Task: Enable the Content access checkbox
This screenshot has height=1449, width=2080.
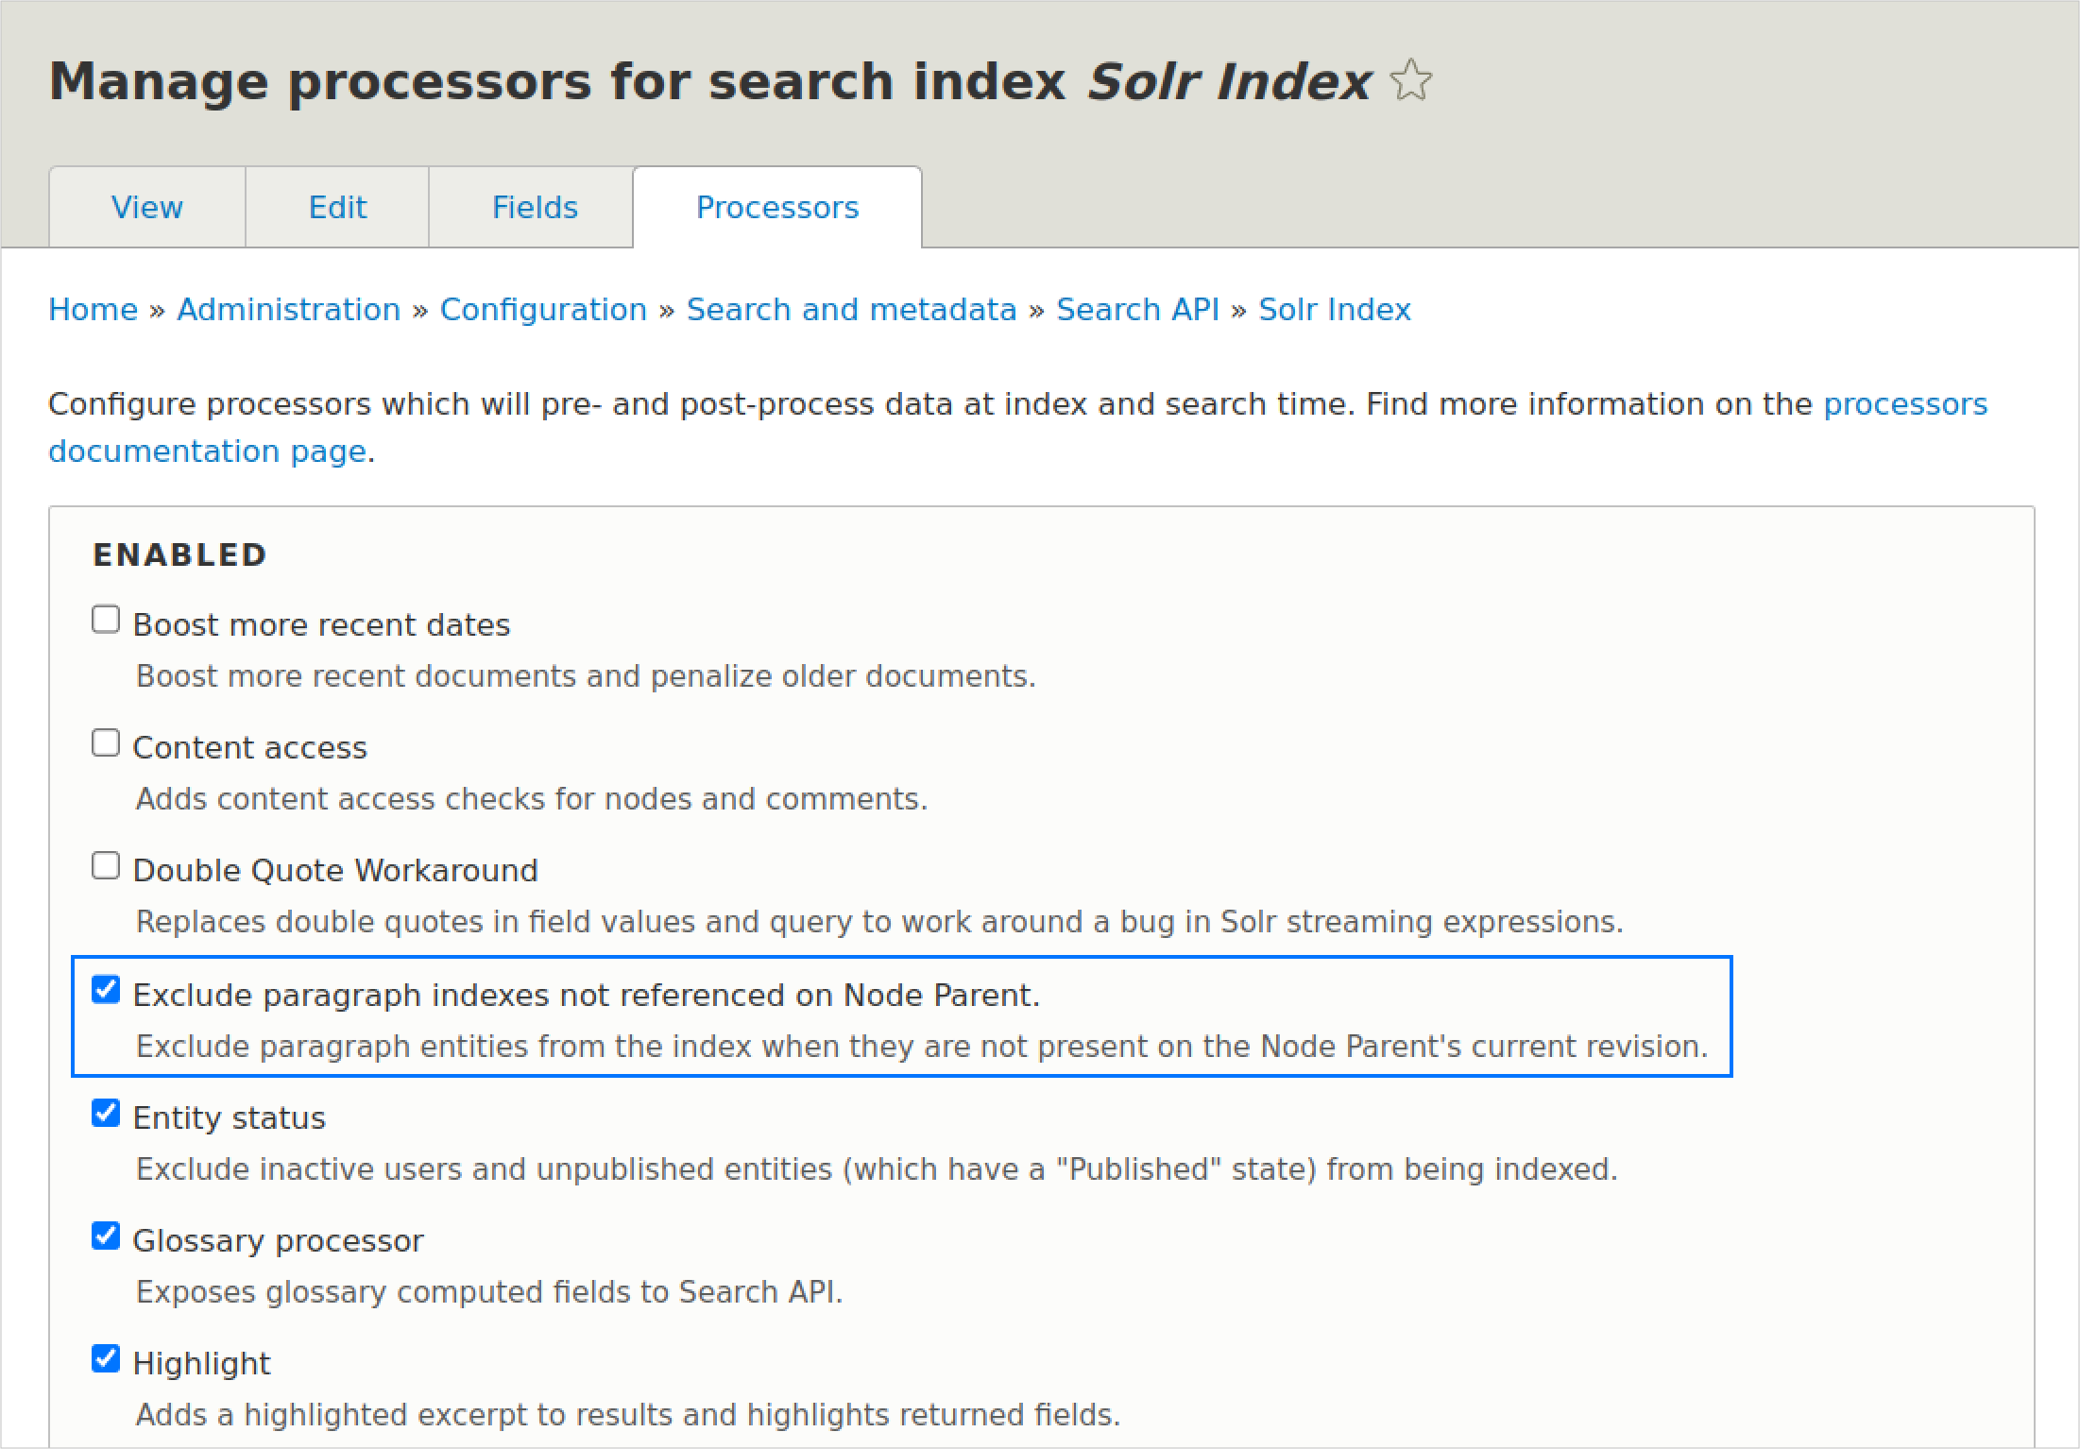Action: pos(106,742)
